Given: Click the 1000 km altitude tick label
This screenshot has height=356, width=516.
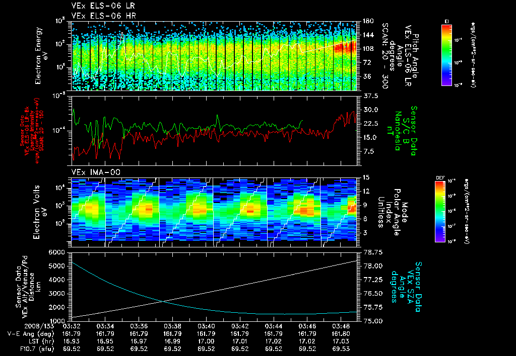Looking at the screenshot, I should click(56, 321).
